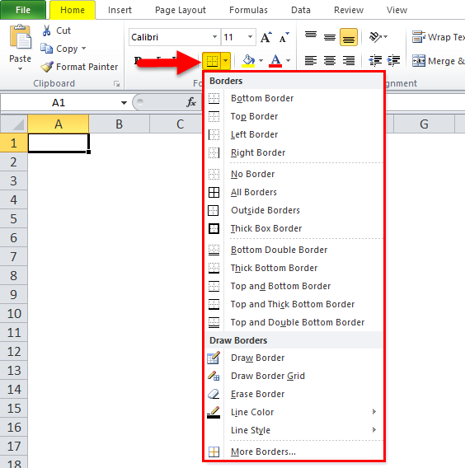Screen dimensions: 465x468
Task: Open the Line Style submenu
Action: [x=294, y=430]
